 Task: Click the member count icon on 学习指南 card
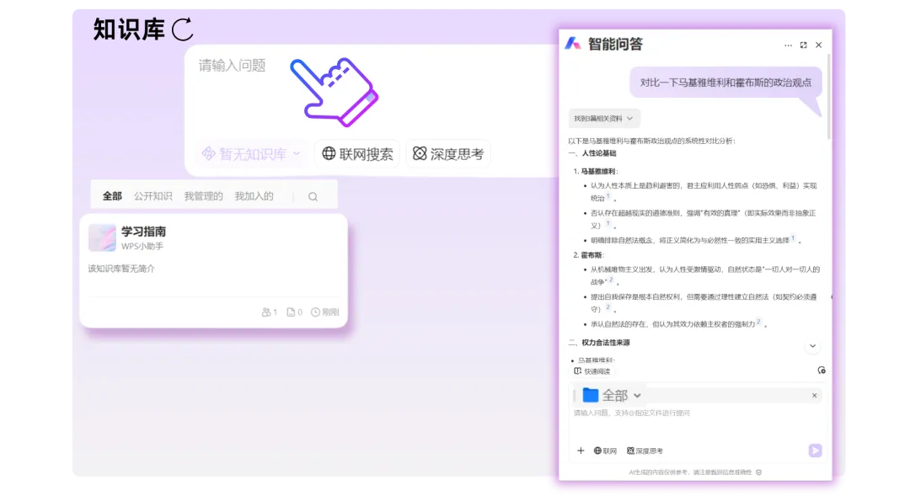click(x=265, y=312)
